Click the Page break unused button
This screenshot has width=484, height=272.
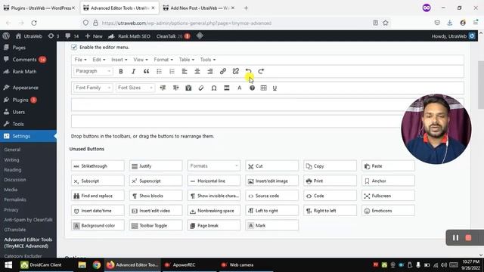213,225
